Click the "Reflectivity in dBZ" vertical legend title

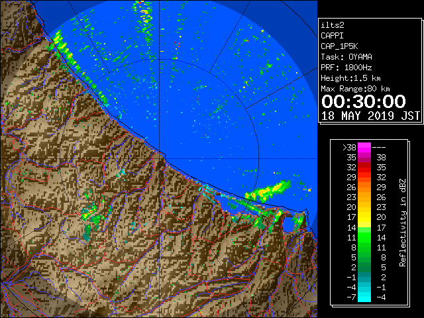coord(403,223)
